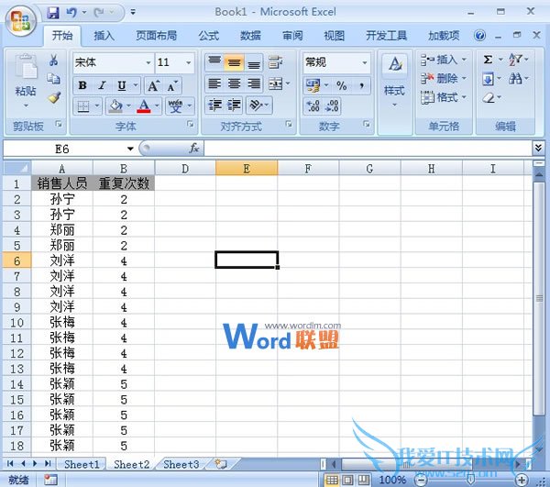Decrease indent in alignment group
550x487 pixels.
(214, 105)
